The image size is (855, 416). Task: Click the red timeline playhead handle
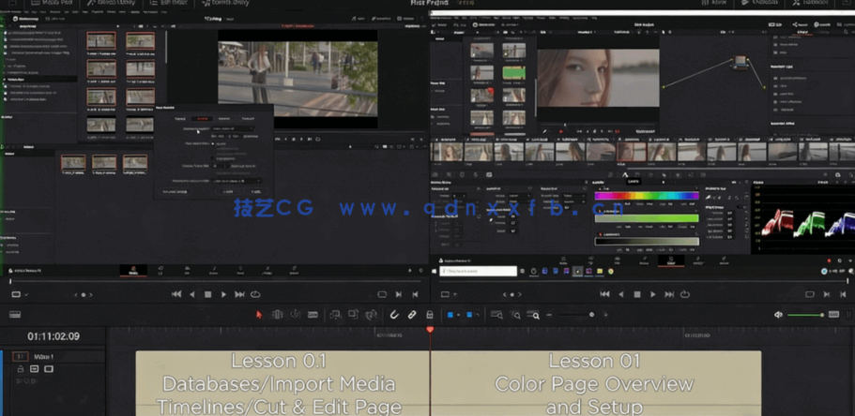point(430,330)
